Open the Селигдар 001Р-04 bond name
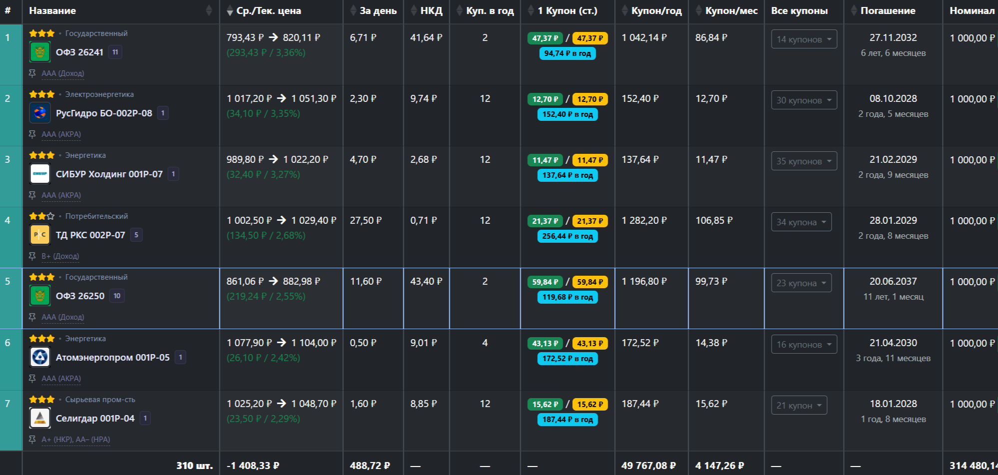This screenshot has height=475, width=998. (95, 418)
